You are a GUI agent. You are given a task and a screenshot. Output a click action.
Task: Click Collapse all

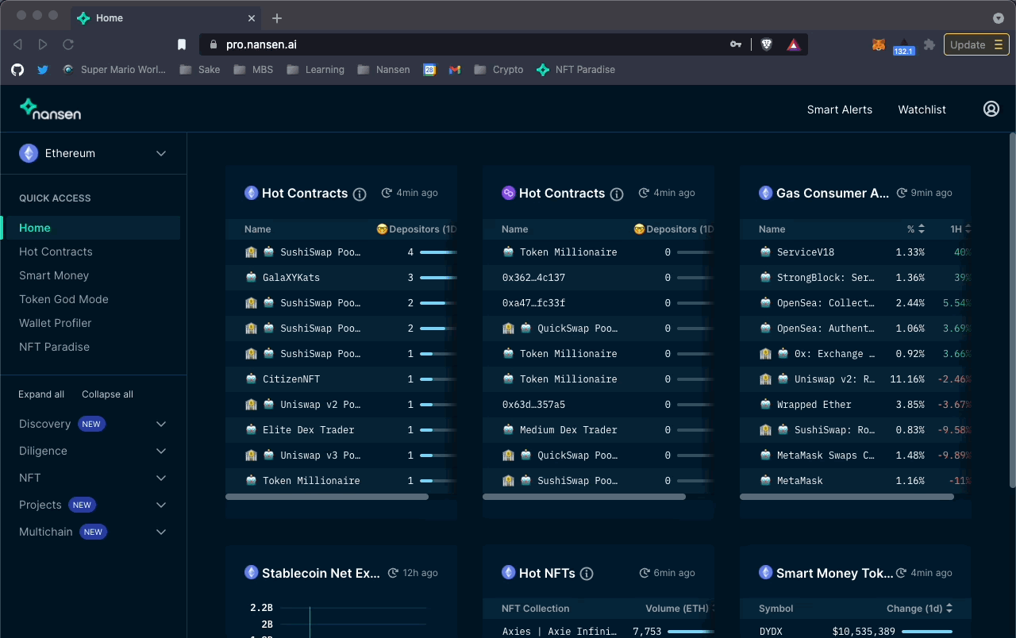click(x=107, y=394)
